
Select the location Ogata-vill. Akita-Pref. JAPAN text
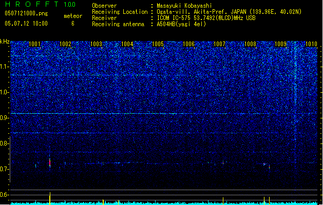tap(201, 12)
